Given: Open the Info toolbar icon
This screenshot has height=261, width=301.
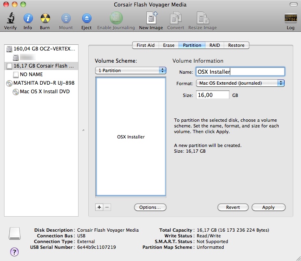Looking at the screenshot, I should click(x=28, y=18).
